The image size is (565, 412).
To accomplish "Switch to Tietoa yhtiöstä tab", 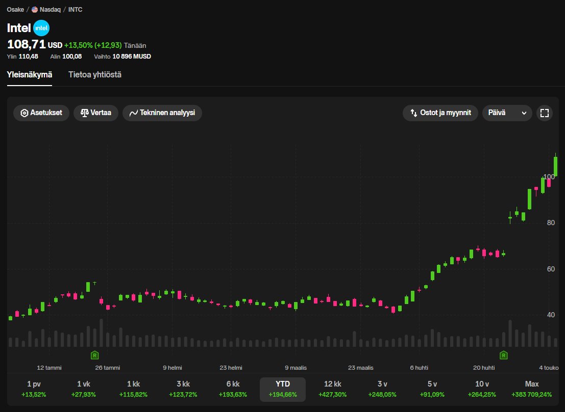I will (x=95, y=75).
